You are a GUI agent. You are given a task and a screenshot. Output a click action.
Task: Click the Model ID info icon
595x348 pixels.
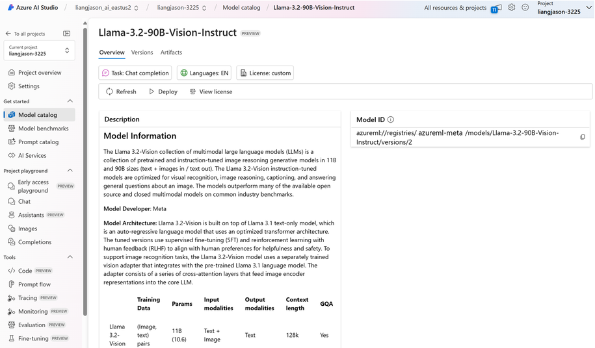click(391, 119)
